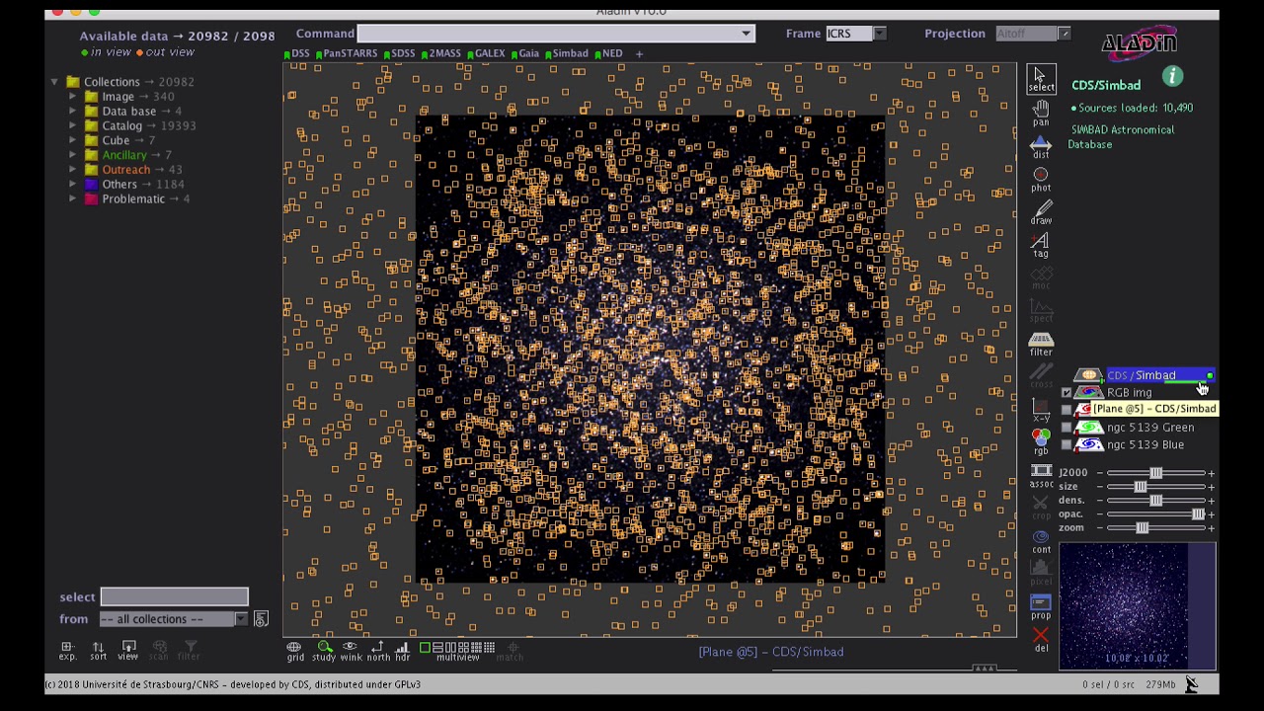
Task: Expand tree with exp. icon
Action: click(67, 651)
